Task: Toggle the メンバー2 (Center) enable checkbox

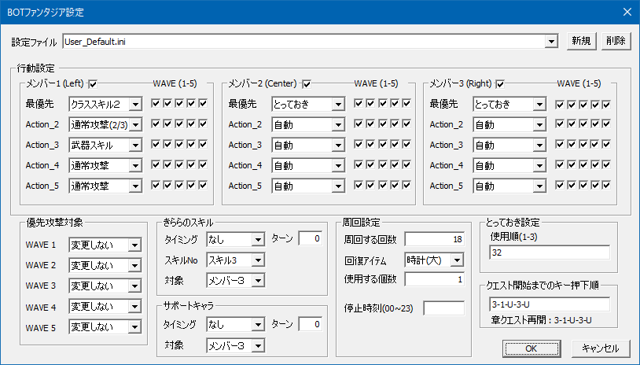Action: click(x=307, y=84)
